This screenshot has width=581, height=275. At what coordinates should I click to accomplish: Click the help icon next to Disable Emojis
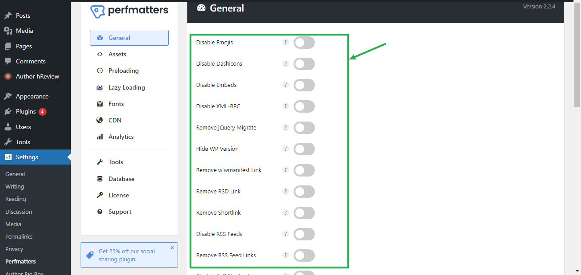click(285, 42)
